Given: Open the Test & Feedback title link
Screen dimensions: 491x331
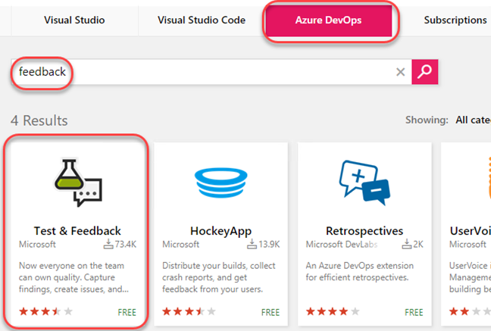Looking at the screenshot, I should (77, 231).
